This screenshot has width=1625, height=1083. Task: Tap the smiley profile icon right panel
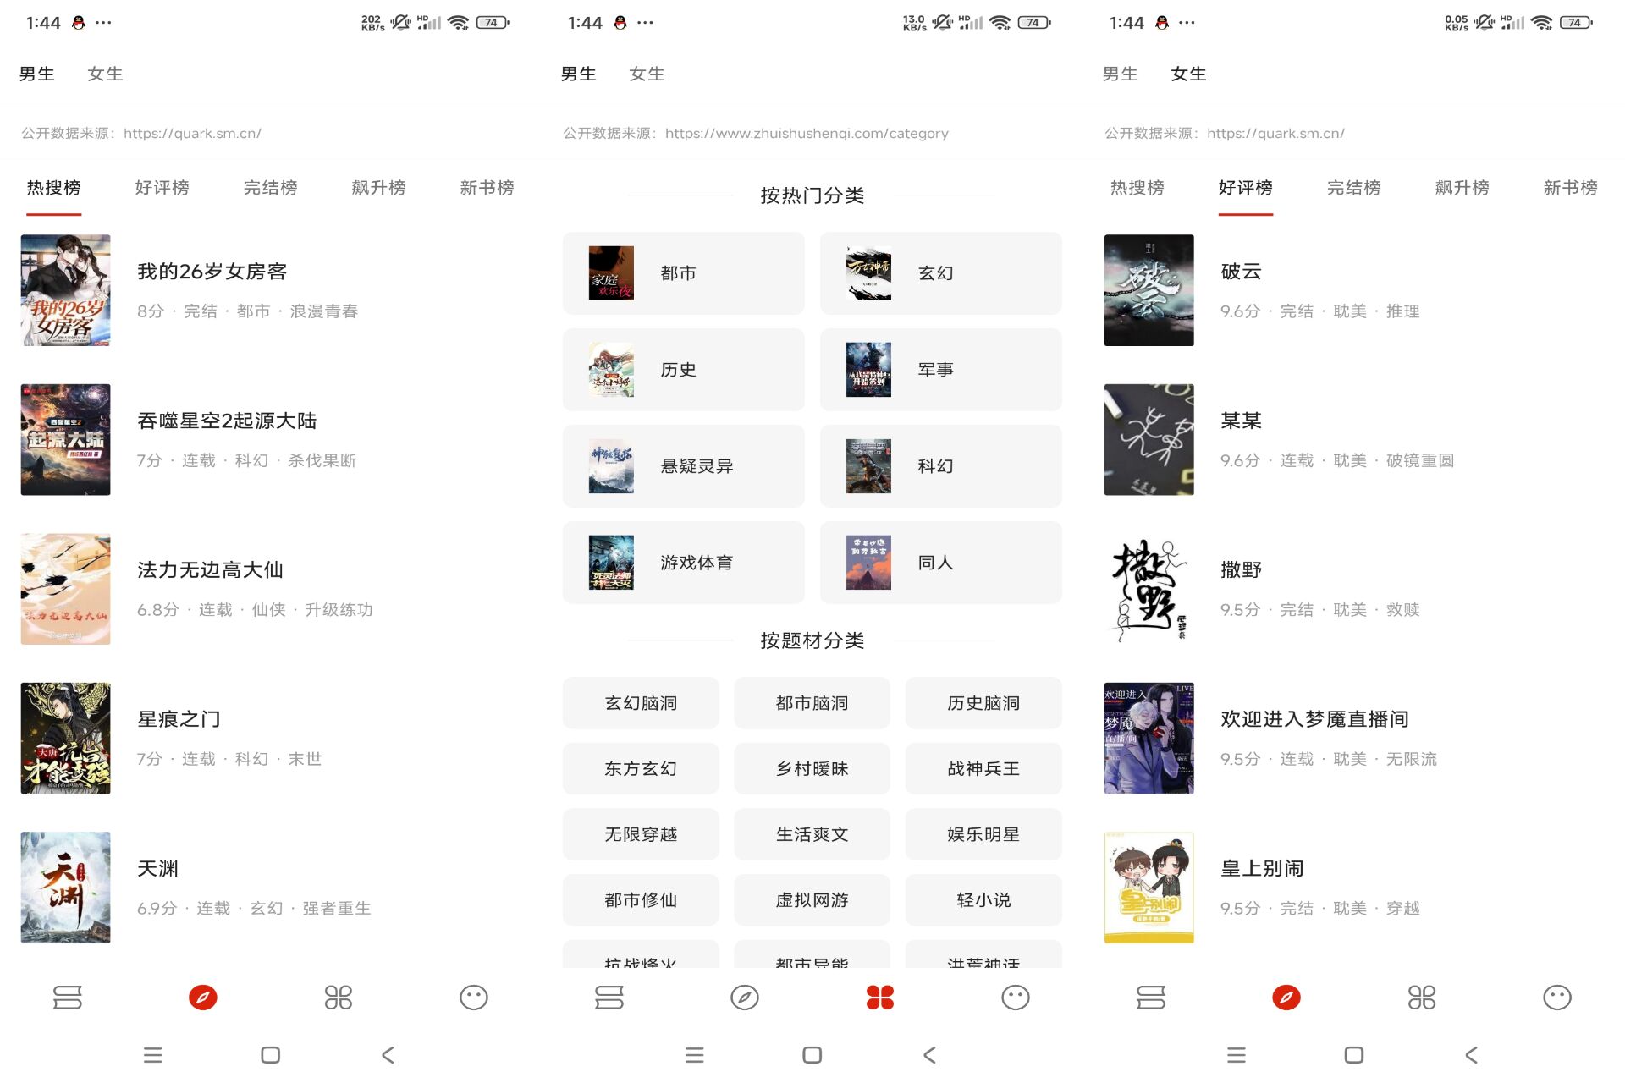(x=1558, y=996)
